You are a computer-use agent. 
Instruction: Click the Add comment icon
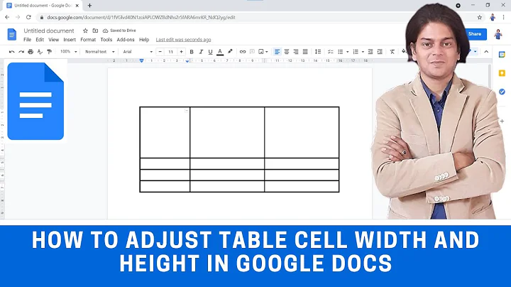[x=252, y=52]
